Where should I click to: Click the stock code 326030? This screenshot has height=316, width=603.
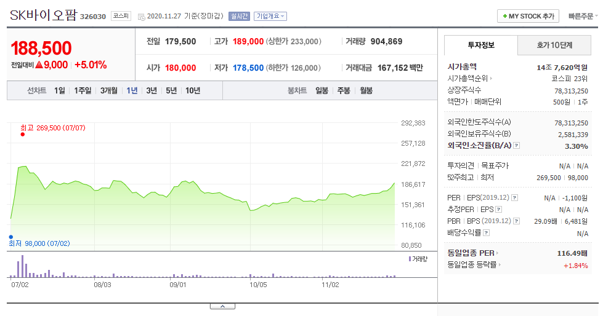click(x=92, y=17)
